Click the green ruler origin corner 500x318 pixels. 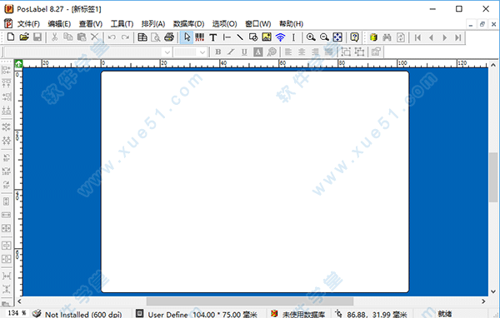pyautogui.click(x=18, y=64)
